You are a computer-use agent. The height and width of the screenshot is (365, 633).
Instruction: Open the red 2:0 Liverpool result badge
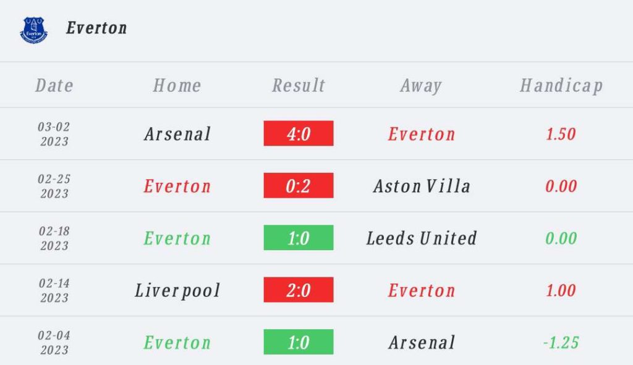[299, 290]
